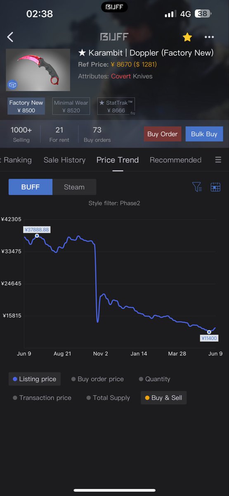
Task: Open the Recommended tab
Action: click(x=175, y=160)
